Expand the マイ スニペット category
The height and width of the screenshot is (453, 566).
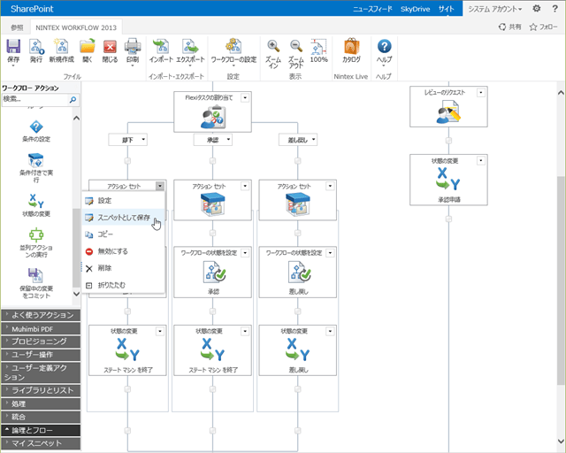41,443
